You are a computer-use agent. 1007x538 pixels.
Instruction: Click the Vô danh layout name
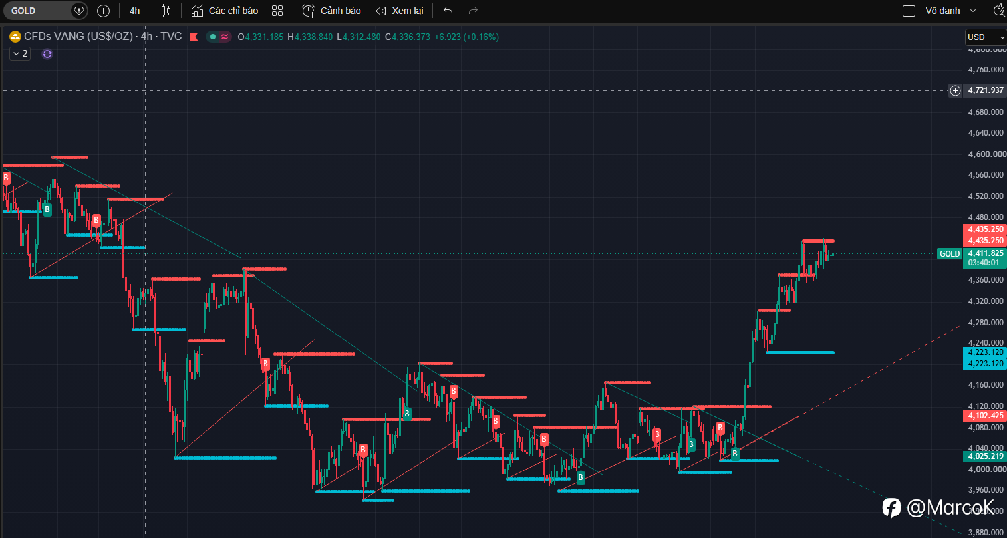[x=942, y=11]
